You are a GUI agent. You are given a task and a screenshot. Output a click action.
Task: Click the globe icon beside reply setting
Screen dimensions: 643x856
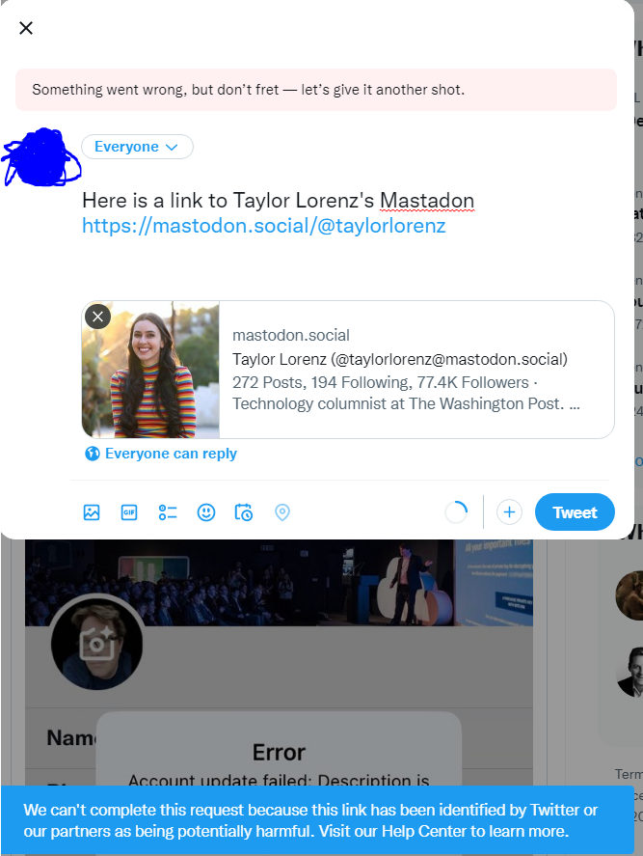click(93, 454)
